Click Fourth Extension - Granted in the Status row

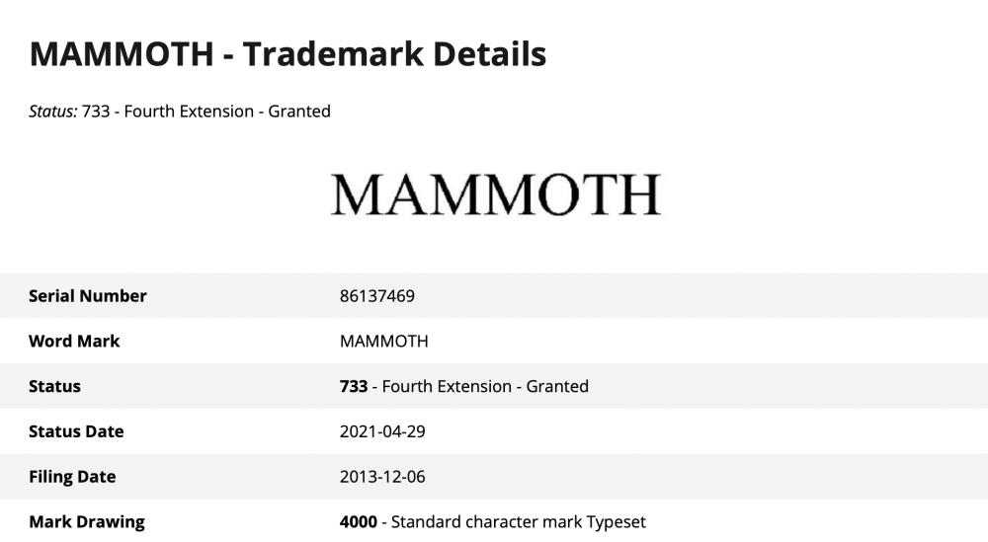pos(485,386)
